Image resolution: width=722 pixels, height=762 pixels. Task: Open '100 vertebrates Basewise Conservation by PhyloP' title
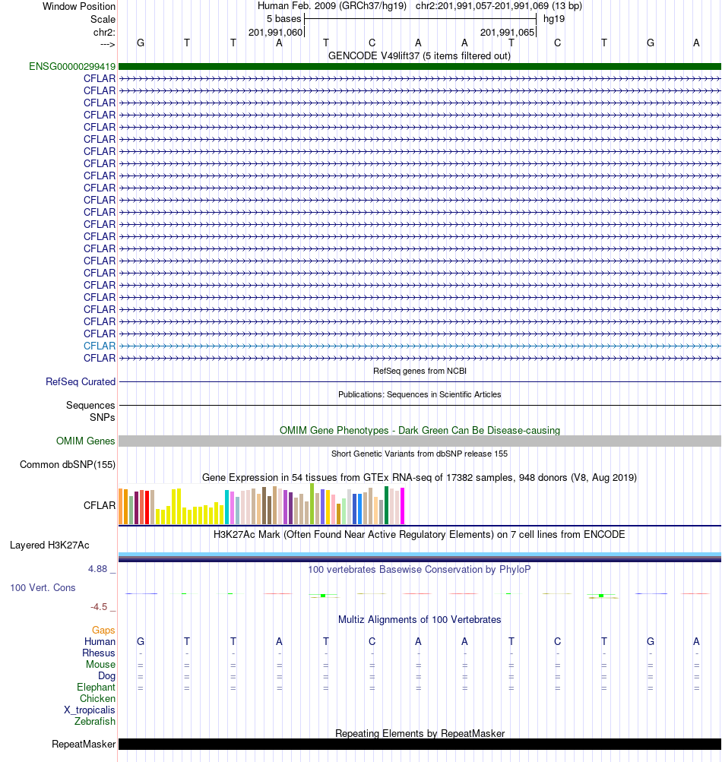pos(419,569)
